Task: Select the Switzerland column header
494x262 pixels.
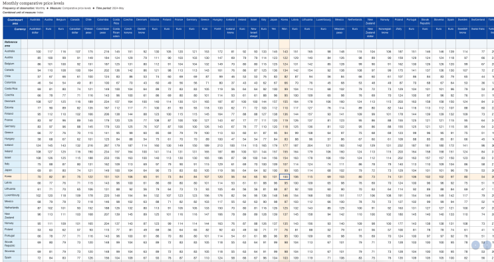Action: 478,21
